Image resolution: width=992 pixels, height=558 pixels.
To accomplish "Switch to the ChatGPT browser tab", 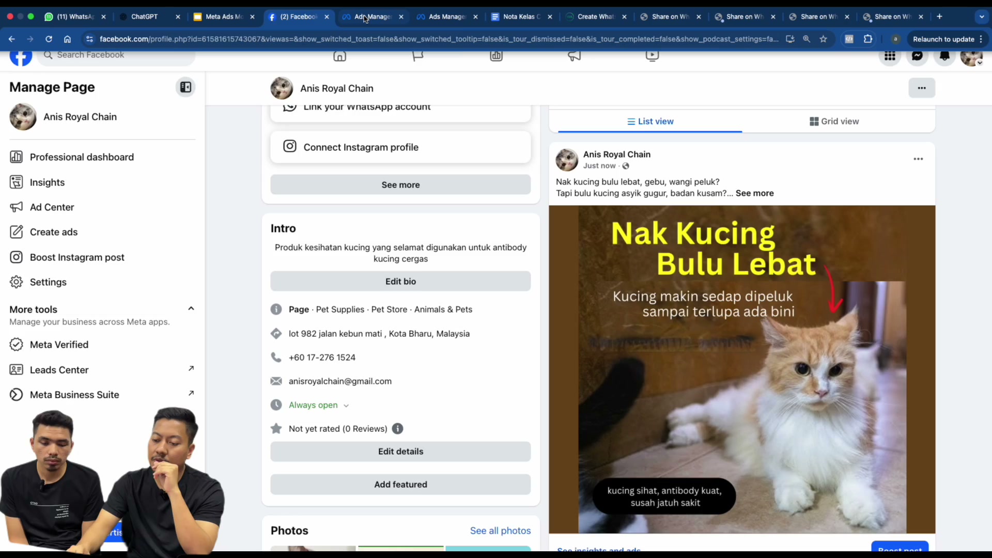I will pyautogui.click(x=150, y=17).
